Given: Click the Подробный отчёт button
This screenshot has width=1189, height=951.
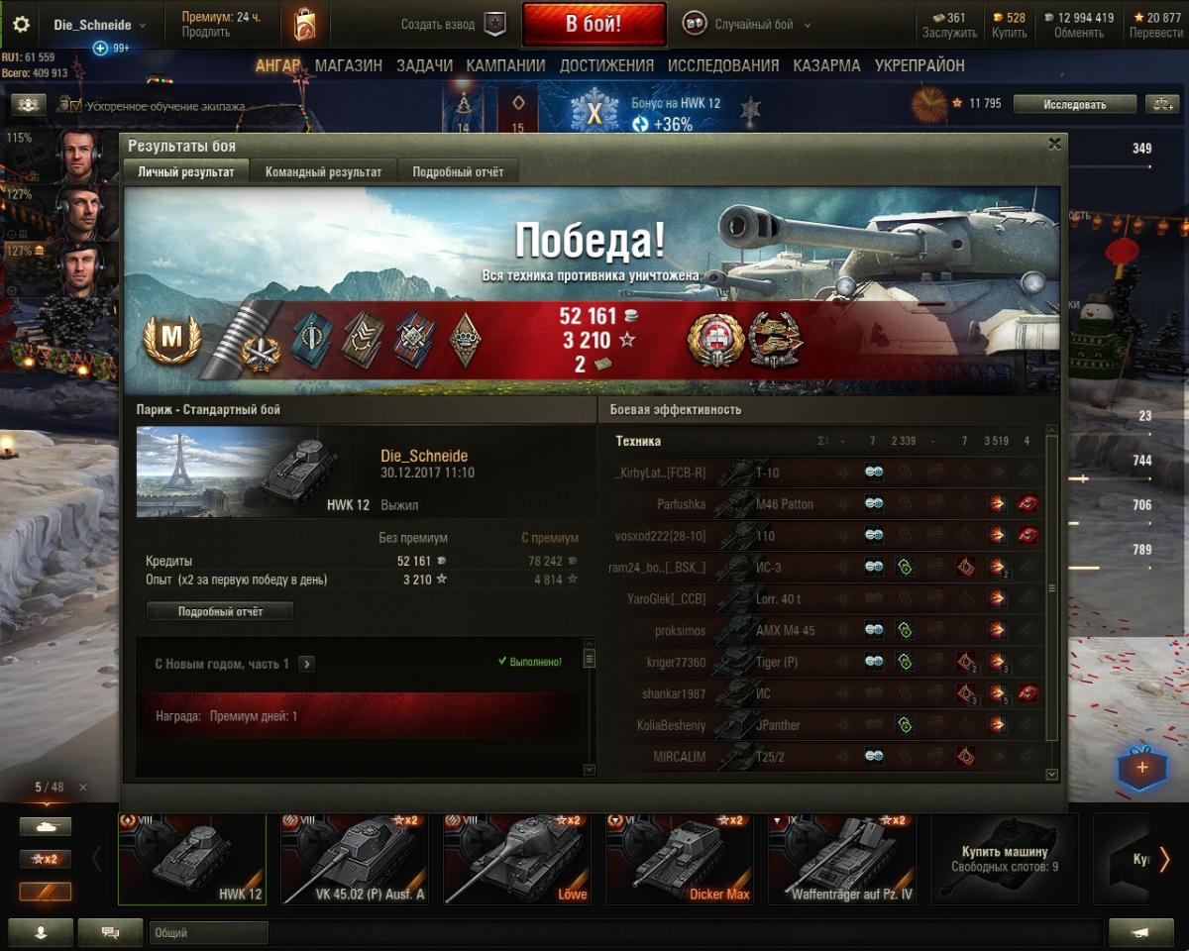Looking at the screenshot, I should 220,611.
